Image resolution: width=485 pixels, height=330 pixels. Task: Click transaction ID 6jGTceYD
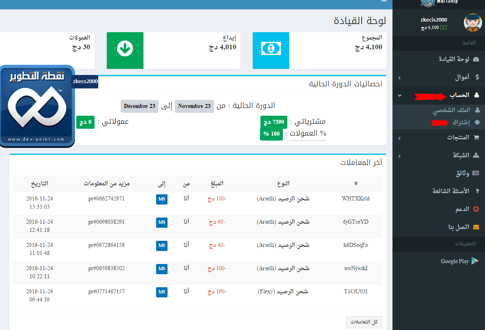pos(356,222)
